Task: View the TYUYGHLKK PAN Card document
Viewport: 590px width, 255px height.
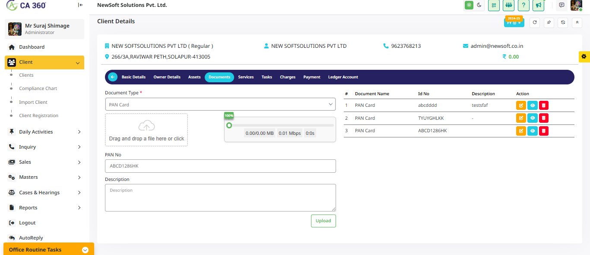Action: click(533, 118)
